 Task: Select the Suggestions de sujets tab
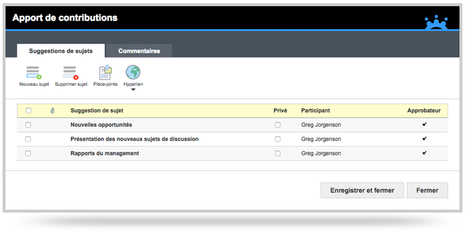(61, 51)
